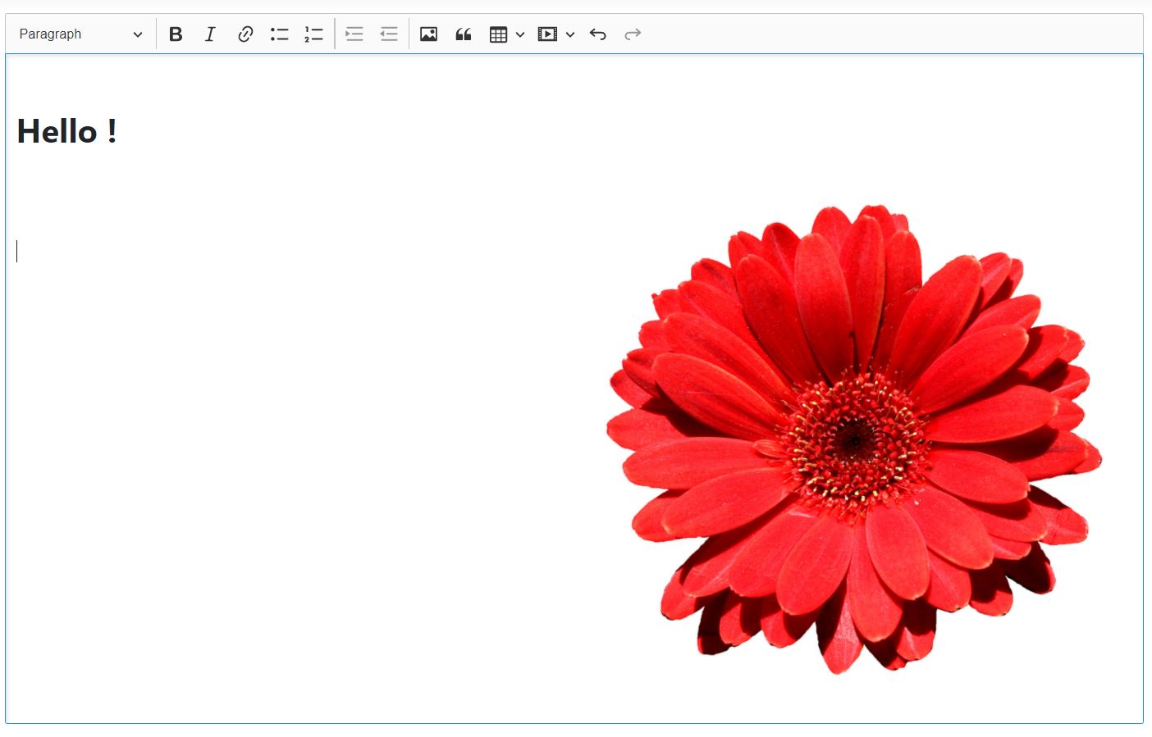The height and width of the screenshot is (737, 1152).
Task: Undo the last edit
Action: [598, 34]
